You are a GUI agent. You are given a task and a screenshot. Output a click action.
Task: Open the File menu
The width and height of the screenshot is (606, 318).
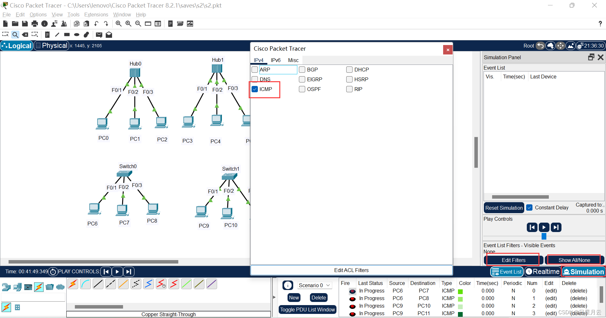6,14
